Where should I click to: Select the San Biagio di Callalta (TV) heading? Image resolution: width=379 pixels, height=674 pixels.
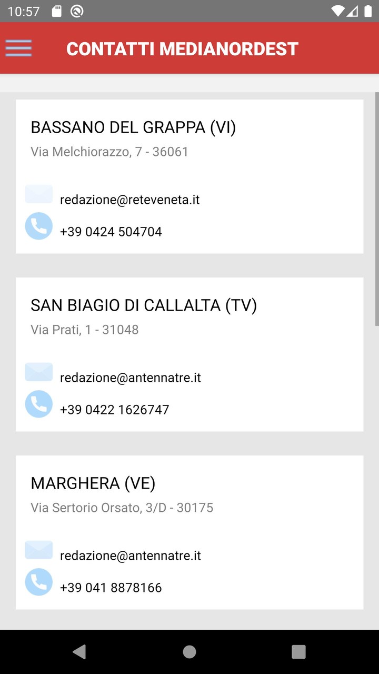(x=144, y=305)
